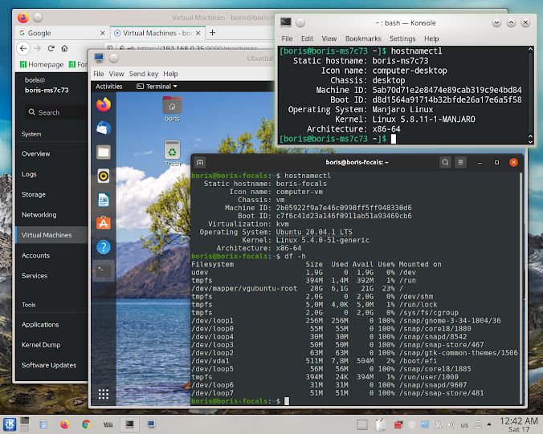Open View menu in Konsole
Viewport: 543px width, 434px height.
click(329, 39)
